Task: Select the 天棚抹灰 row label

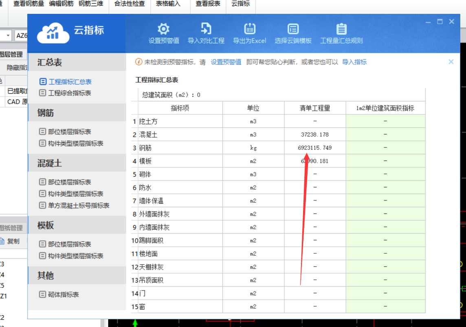Action: click(x=151, y=267)
